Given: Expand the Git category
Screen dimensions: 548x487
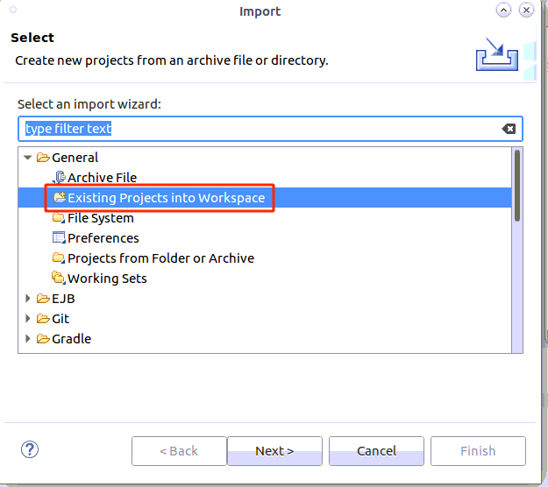Looking at the screenshot, I should point(28,319).
